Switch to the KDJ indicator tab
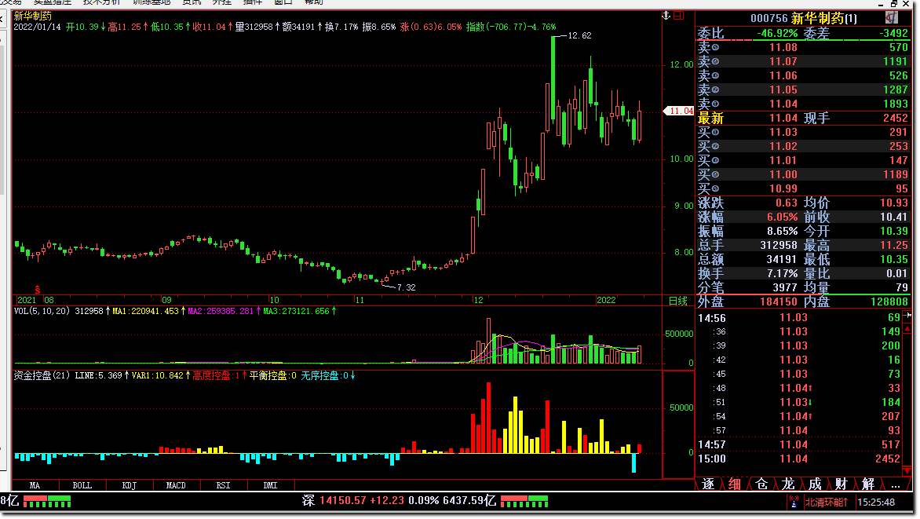Viewport: 920px width, 519px height. point(129,485)
